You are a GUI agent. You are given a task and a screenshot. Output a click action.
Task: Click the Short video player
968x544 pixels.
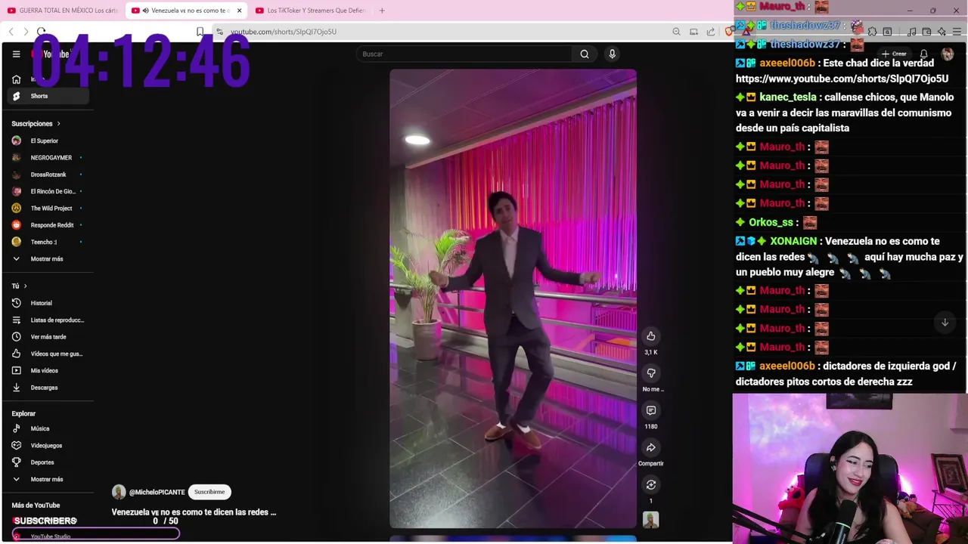[513, 298]
